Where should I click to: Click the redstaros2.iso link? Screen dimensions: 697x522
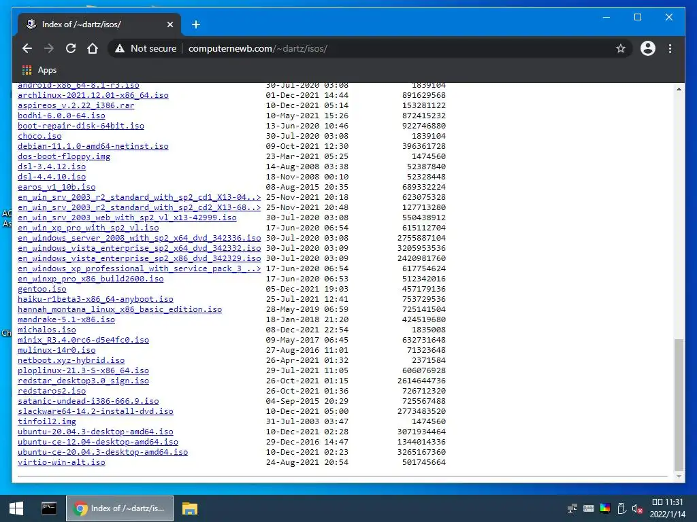52,391
